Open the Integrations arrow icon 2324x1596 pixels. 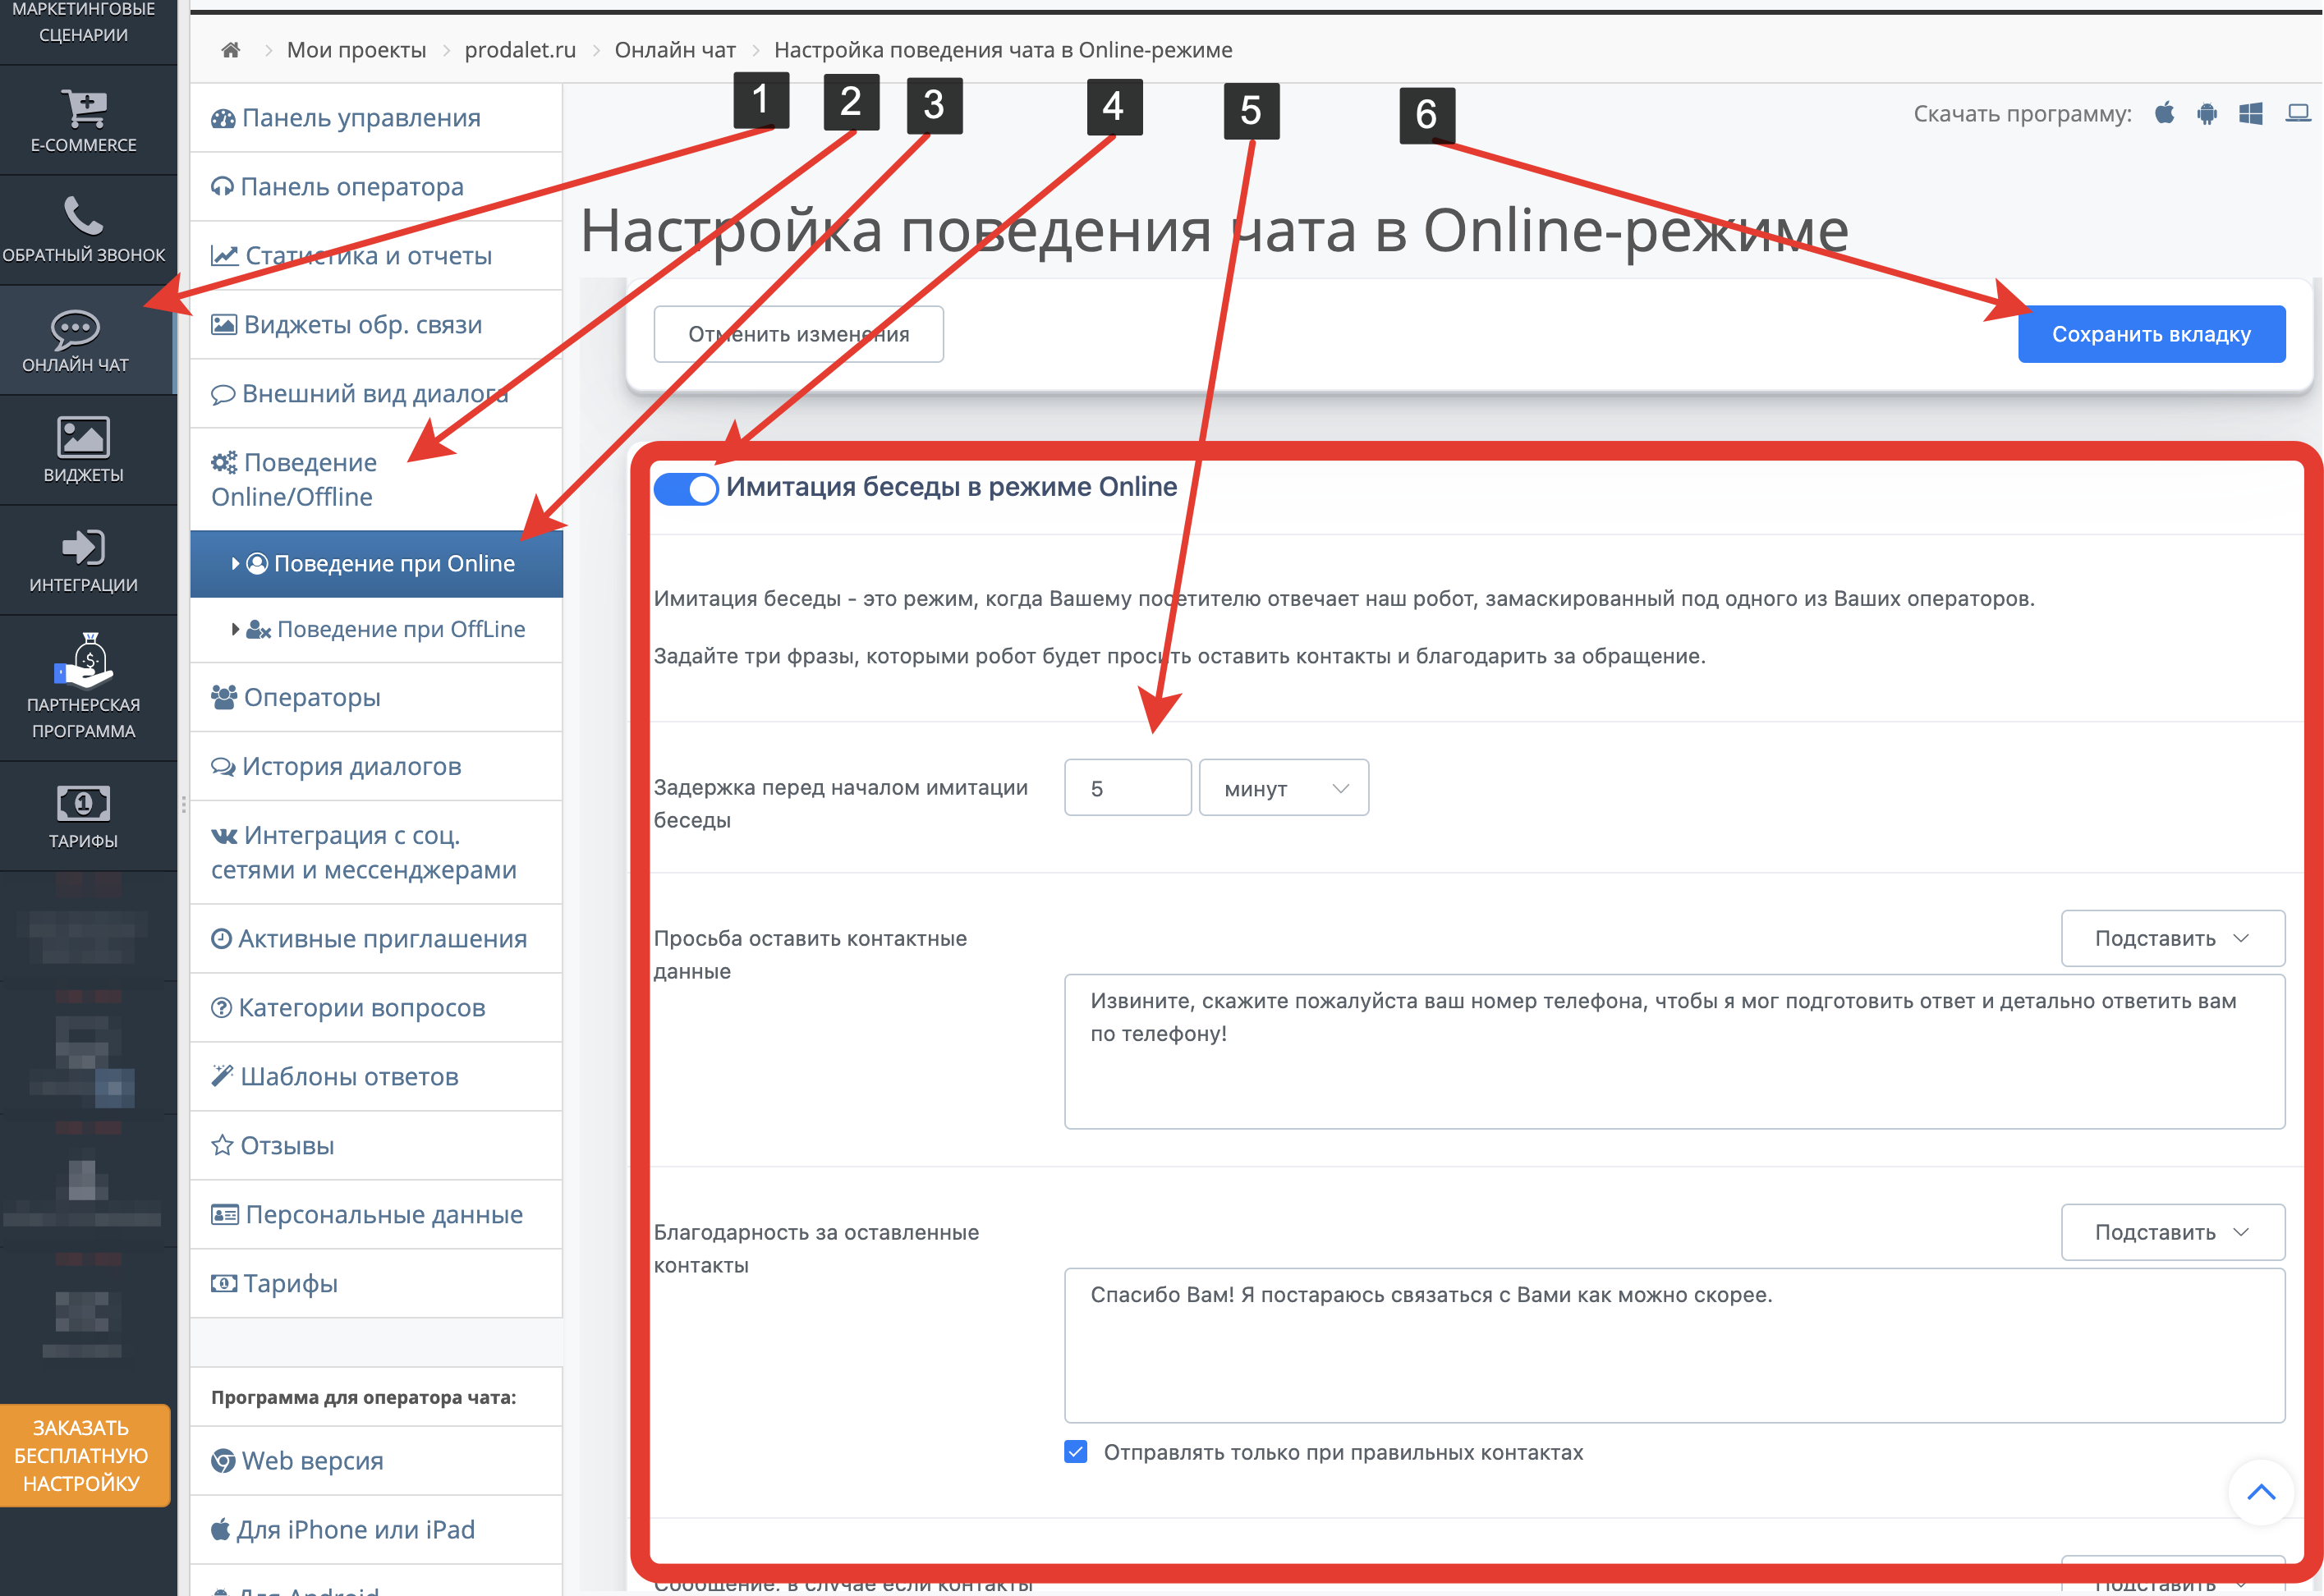click(83, 547)
